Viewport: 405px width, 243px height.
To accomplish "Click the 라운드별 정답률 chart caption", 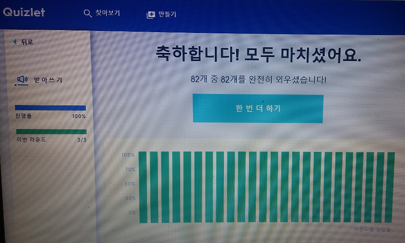I will pos(372,229).
